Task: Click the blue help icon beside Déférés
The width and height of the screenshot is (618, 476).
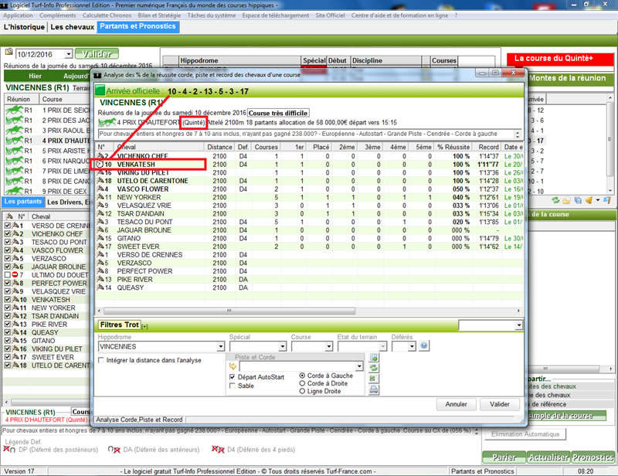Action: tap(424, 346)
